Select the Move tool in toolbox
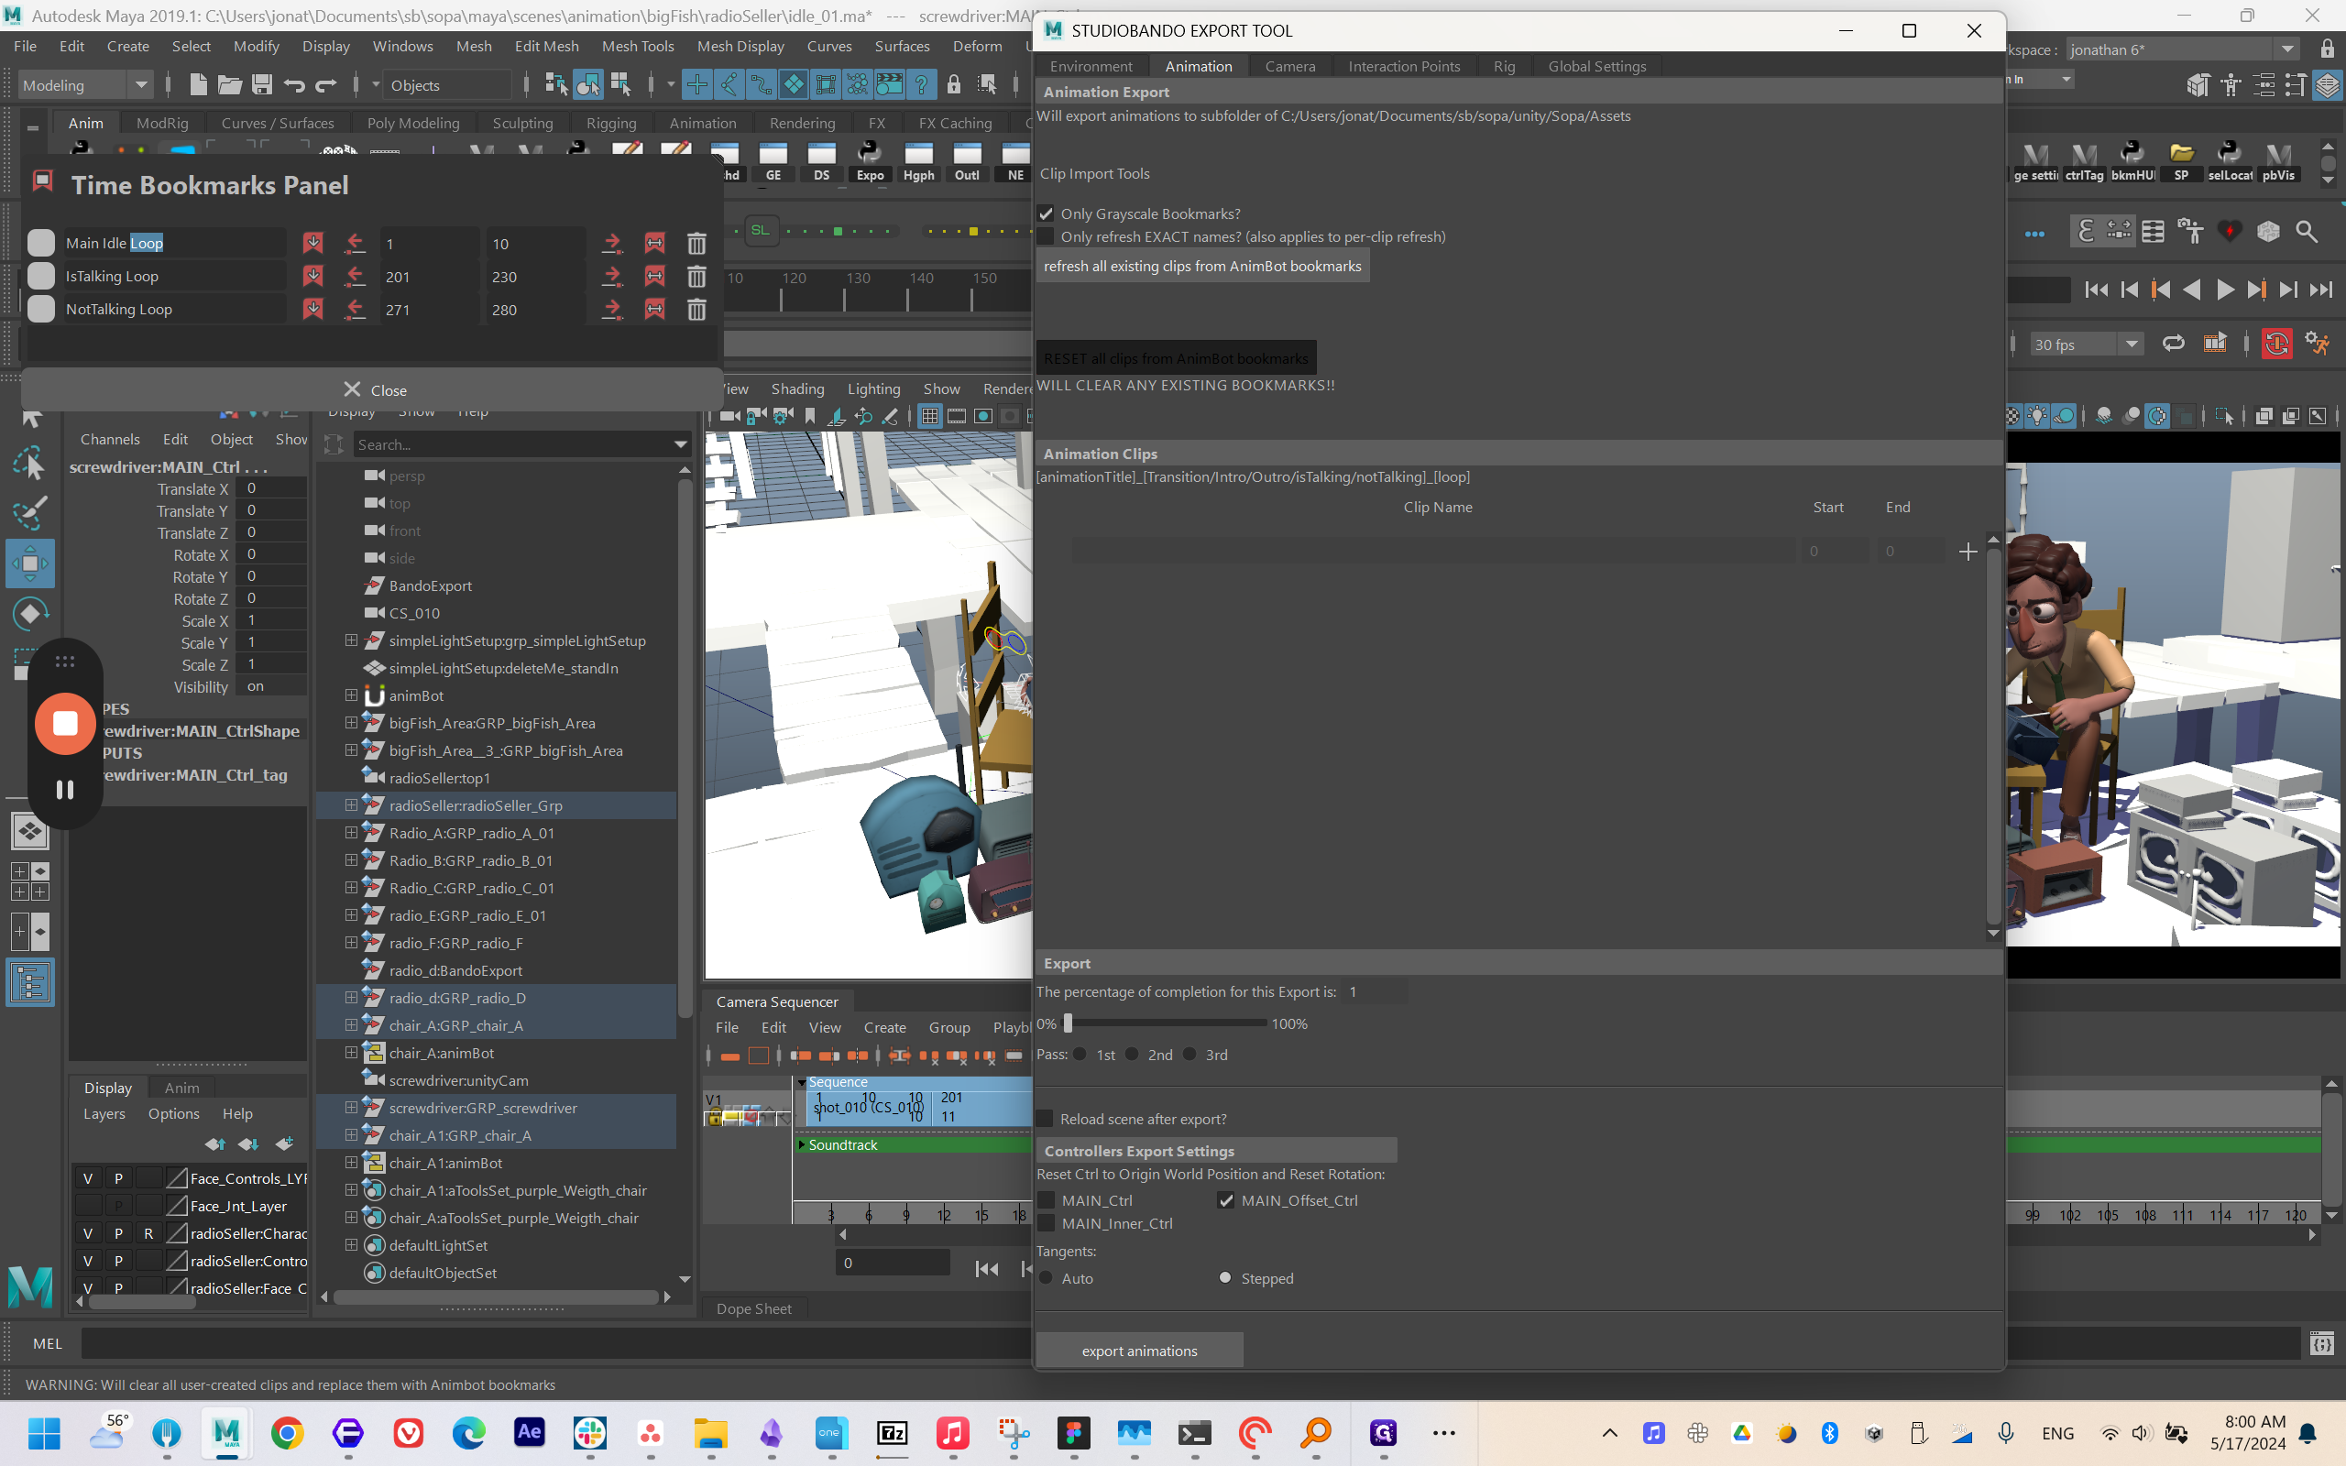This screenshot has height=1466, width=2346. click(30, 563)
